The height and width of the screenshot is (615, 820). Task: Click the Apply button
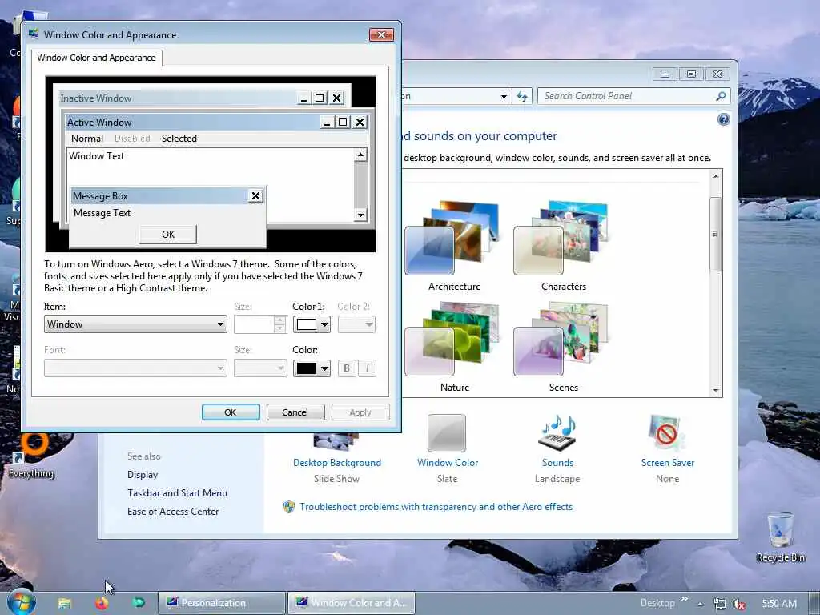point(360,412)
